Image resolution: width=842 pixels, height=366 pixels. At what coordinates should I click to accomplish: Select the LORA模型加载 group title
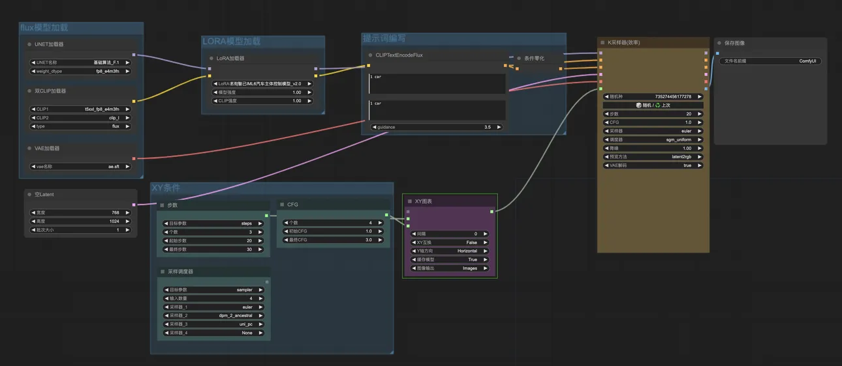(232, 42)
